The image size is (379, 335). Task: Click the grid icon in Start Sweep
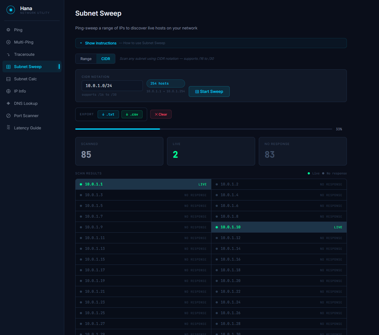(x=197, y=92)
